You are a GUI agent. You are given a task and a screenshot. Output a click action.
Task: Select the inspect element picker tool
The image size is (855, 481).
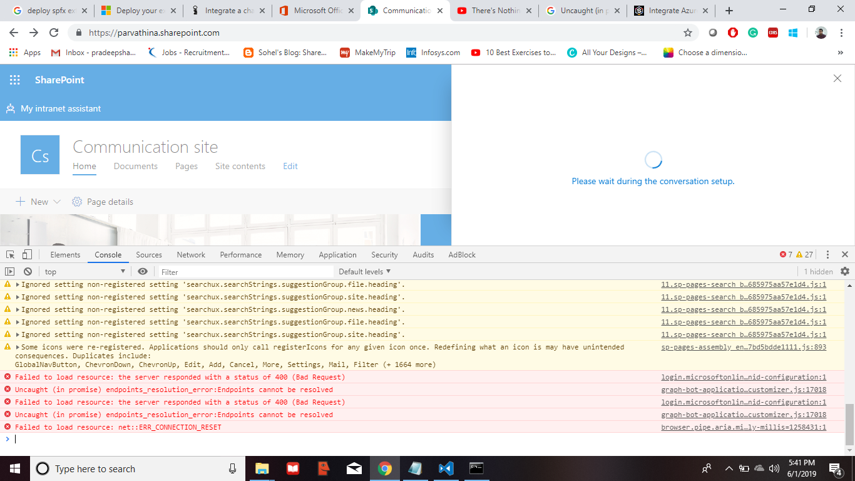(9, 254)
